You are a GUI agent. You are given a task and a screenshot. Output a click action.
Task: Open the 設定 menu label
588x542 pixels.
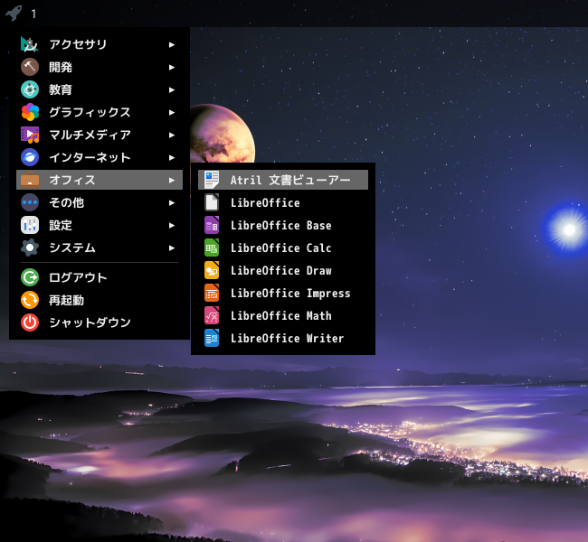click(61, 225)
